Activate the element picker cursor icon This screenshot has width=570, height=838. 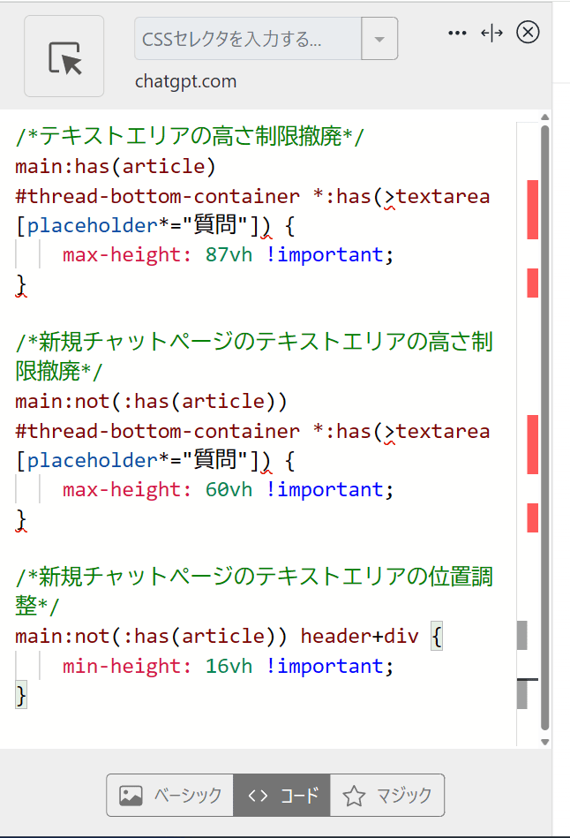click(64, 57)
